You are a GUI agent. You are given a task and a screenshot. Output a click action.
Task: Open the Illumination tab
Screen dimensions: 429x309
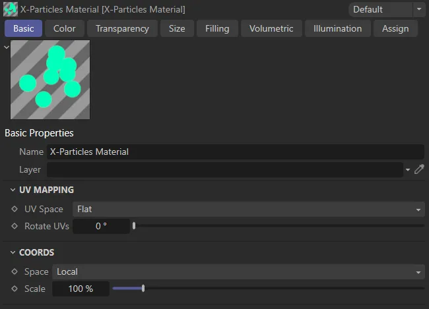coord(338,28)
